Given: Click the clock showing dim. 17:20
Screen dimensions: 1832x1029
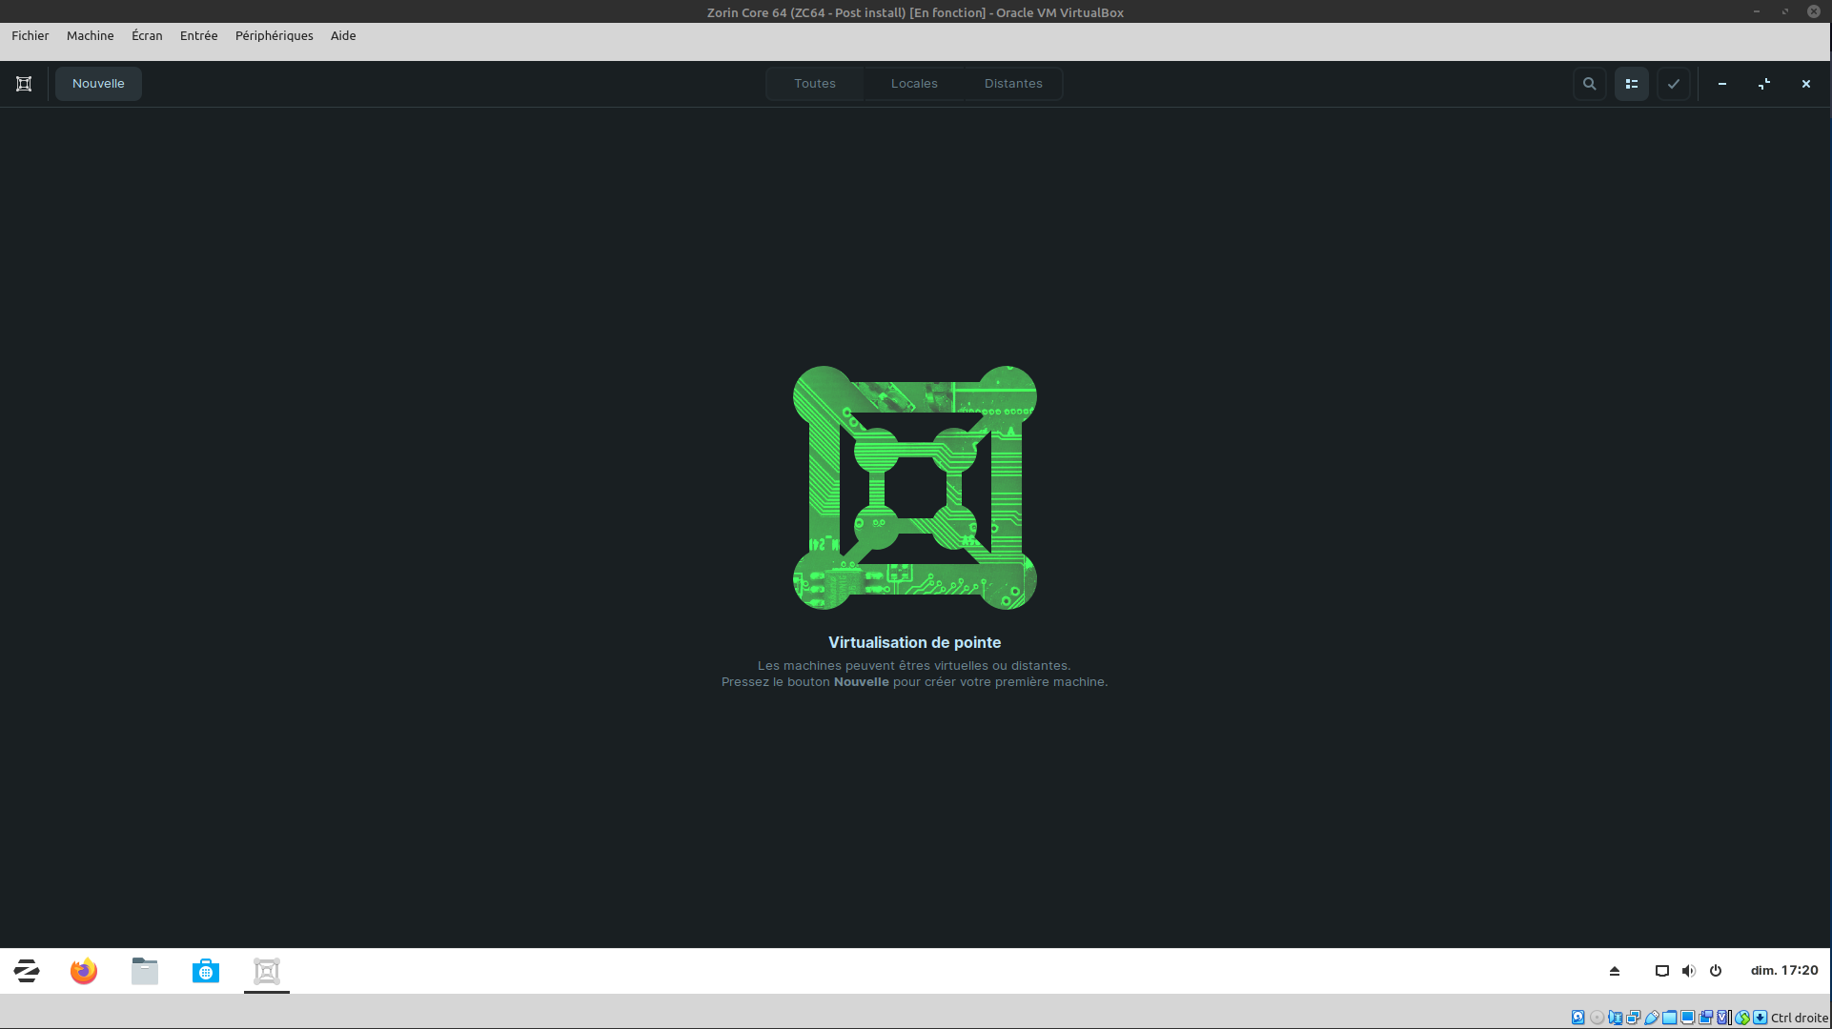Looking at the screenshot, I should 1783,970.
